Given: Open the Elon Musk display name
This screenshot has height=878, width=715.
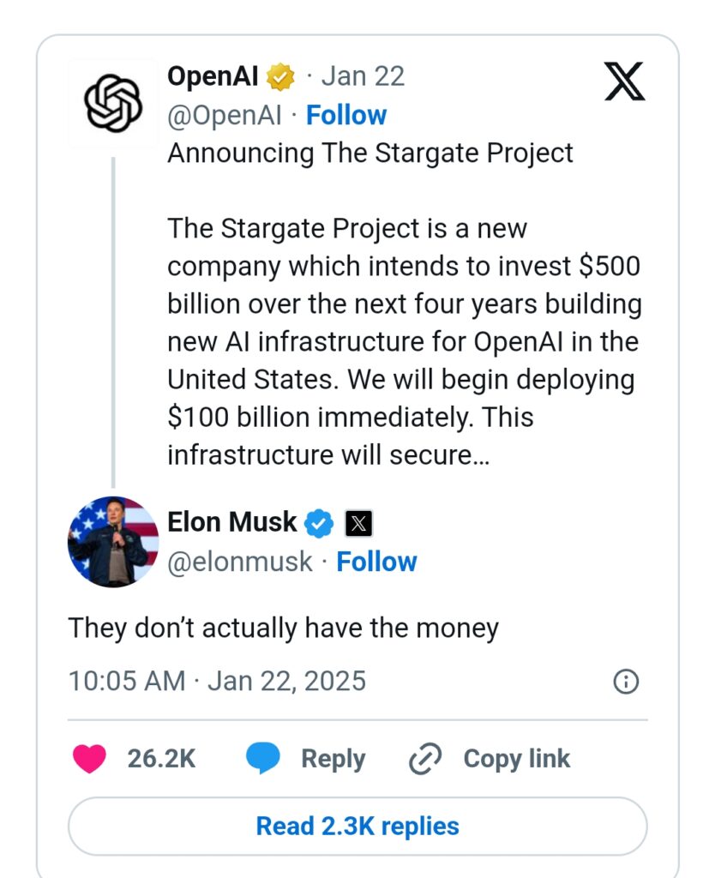Looking at the screenshot, I should pos(231,522).
